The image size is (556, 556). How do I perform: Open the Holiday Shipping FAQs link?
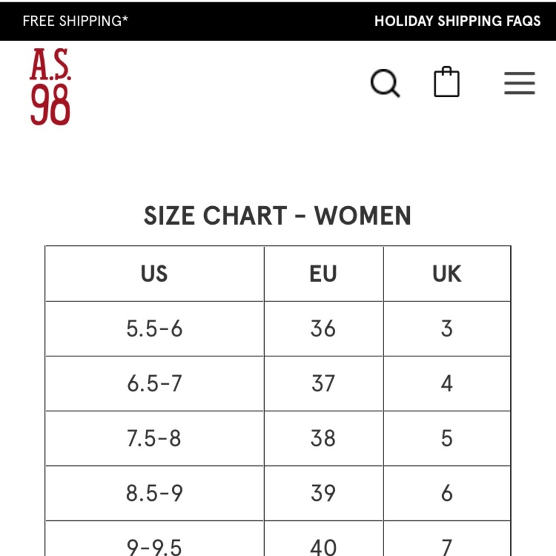coord(457,21)
